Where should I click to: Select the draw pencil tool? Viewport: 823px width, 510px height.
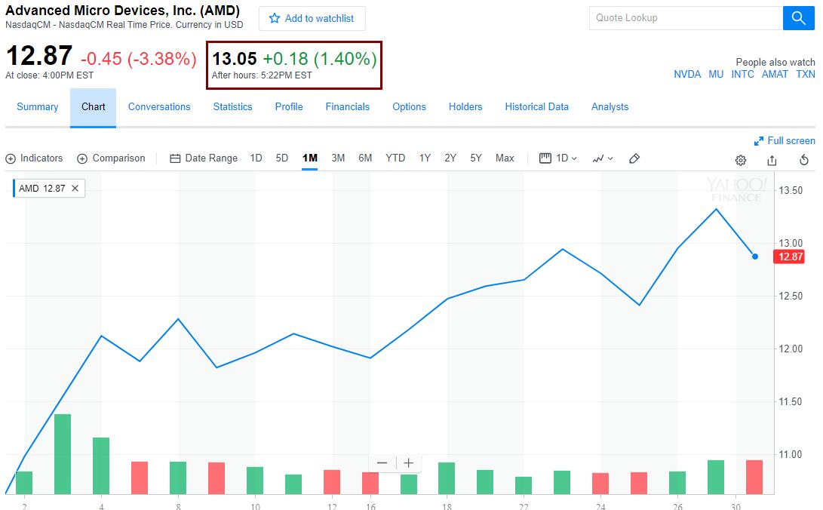point(634,158)
